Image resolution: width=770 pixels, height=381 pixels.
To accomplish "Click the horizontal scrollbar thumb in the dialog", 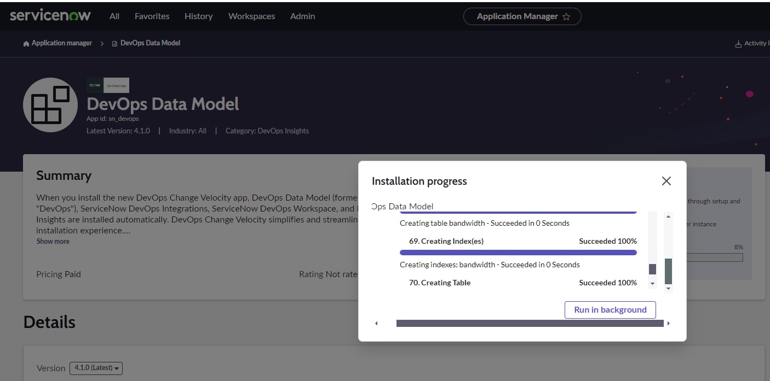I will (x=530, y=324).
